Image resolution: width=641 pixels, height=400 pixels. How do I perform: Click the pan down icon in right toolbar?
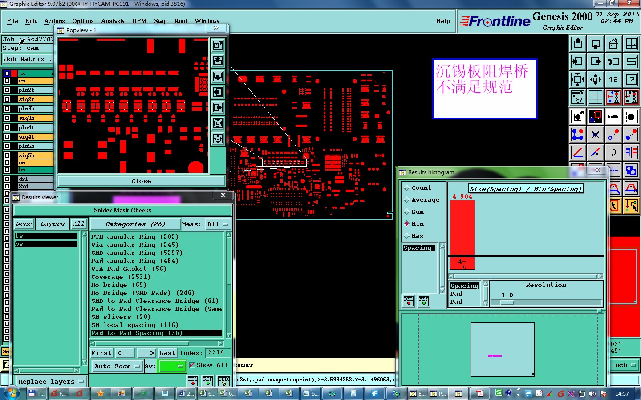pyautogui.click(x=596, y=44)
